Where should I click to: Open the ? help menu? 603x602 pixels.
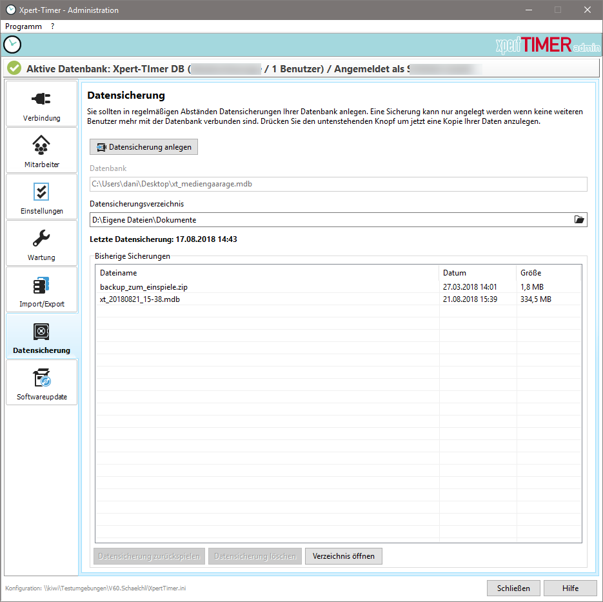click(53, 26)
